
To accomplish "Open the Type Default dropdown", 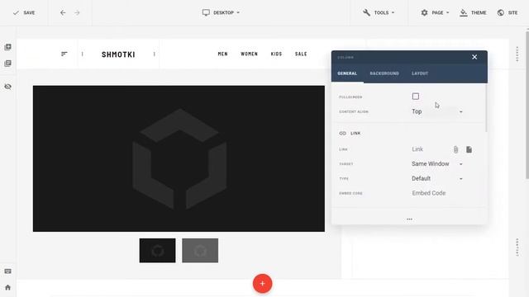I will (437, 178).
